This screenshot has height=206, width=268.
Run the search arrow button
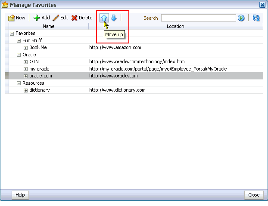click(241, 18)
